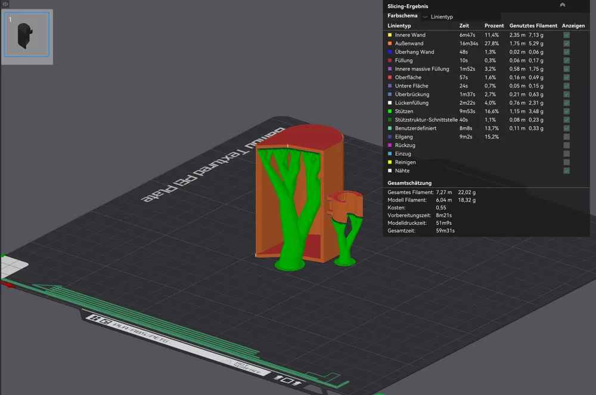Click the 'Prozent' column header
Viewport: 596px width, 395px height.
[x=494, y=26]
